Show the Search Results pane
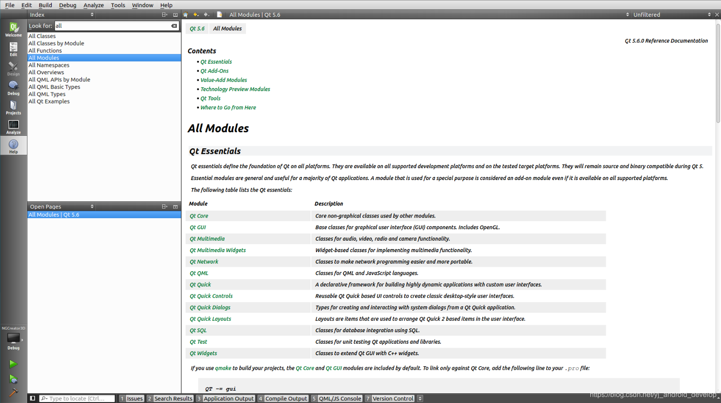 click(x=170, y=399)
